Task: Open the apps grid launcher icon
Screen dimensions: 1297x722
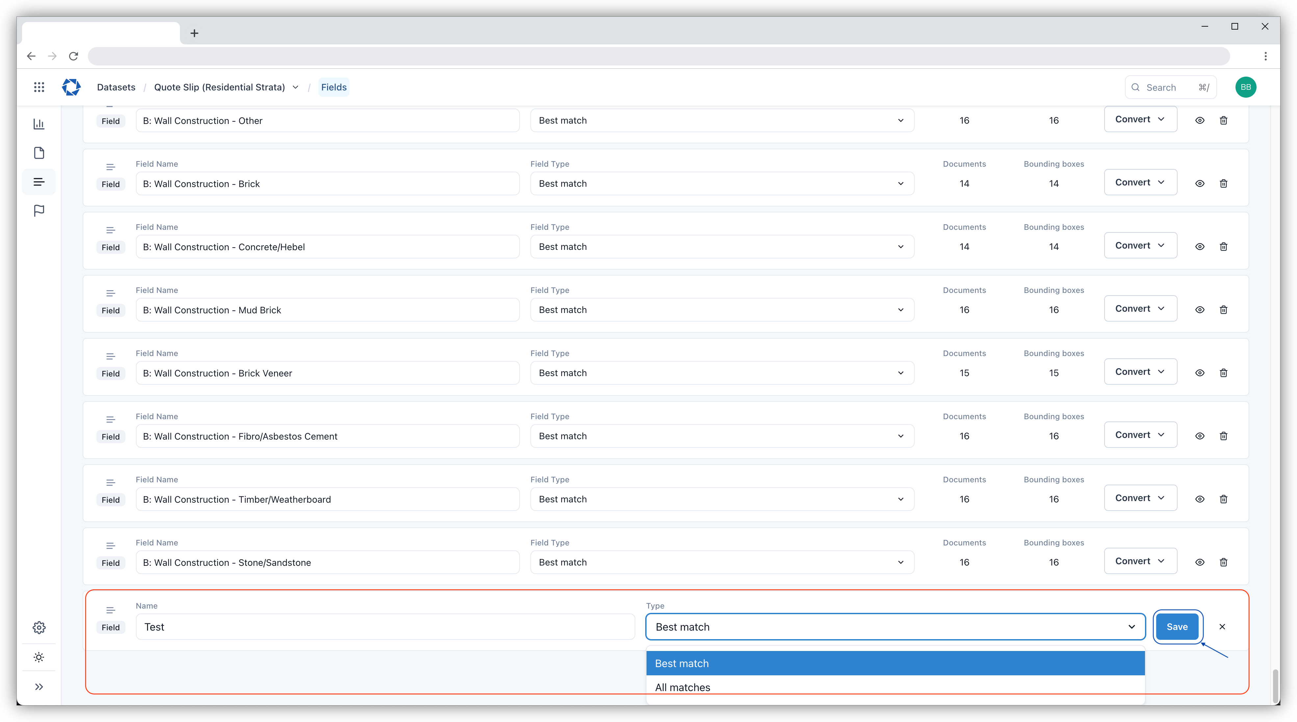Action: tap(39, 87)
